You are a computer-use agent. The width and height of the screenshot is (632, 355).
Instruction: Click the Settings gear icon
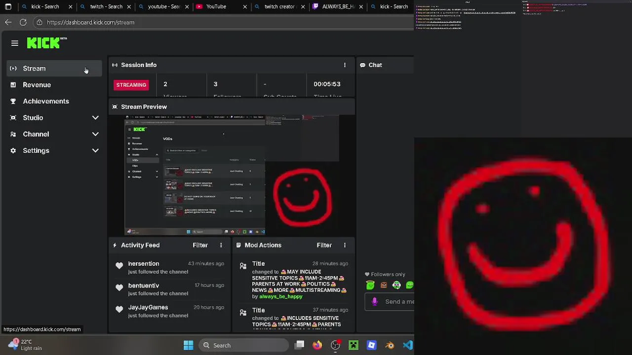(13, 150)
